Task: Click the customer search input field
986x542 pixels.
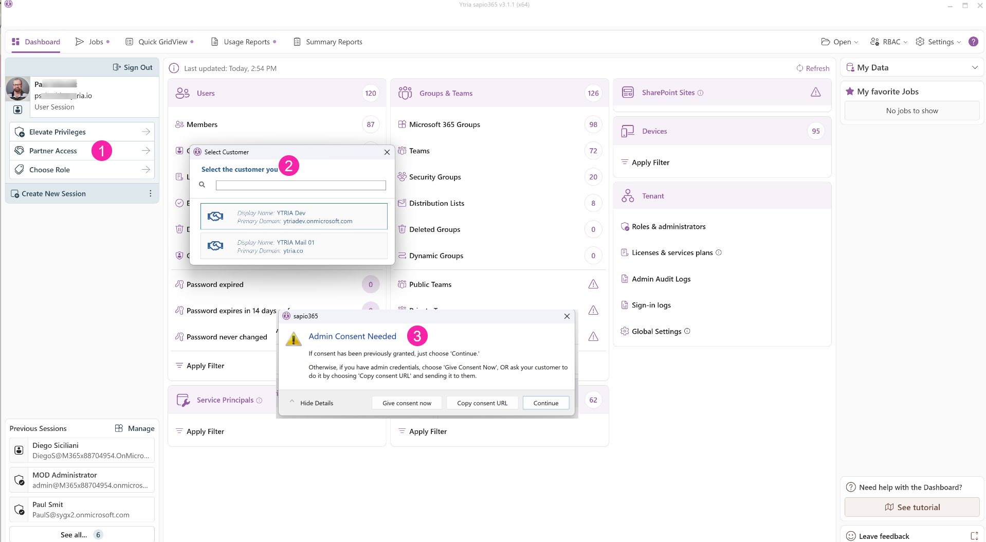Action: click(x=300, y=185)
